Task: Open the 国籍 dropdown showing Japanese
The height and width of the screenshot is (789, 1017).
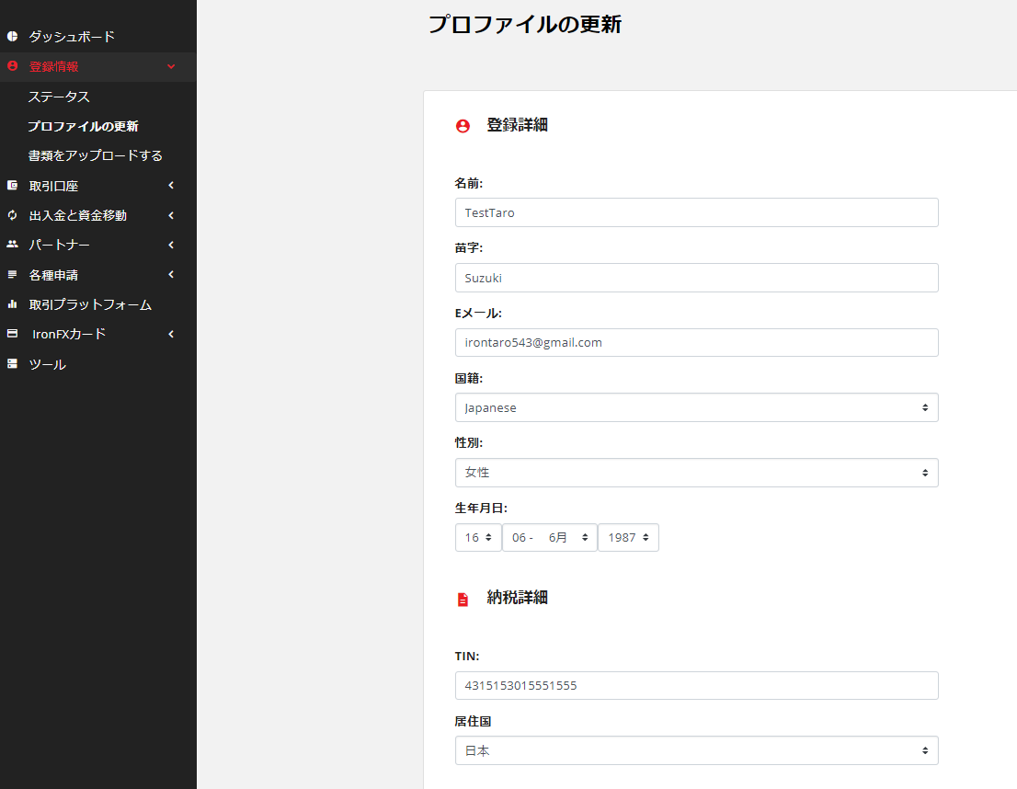Action: point(696,407)
